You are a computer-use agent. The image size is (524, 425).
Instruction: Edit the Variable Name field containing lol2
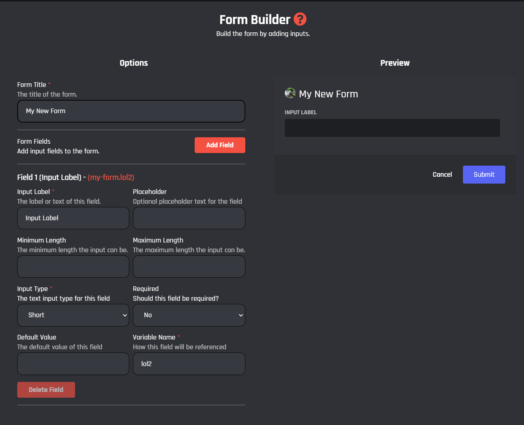click(189, 364)
